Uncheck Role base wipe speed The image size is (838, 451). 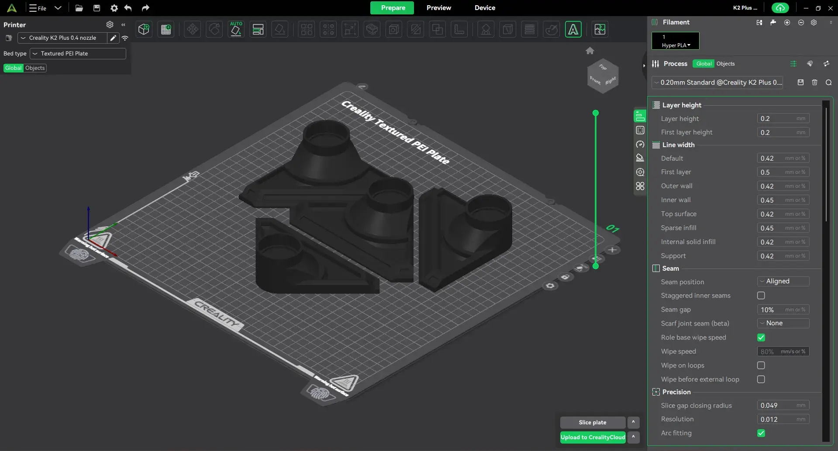point(761,337)
